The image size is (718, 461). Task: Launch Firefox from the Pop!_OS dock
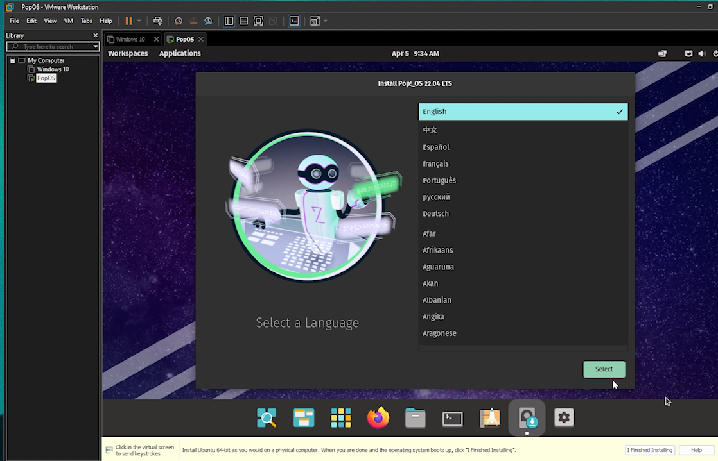[x=378, y=418]
